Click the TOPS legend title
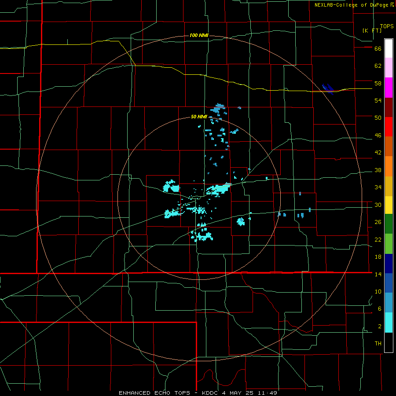Image resolution: width=396 pixels, height=396 pixels. tap(387, 26)
